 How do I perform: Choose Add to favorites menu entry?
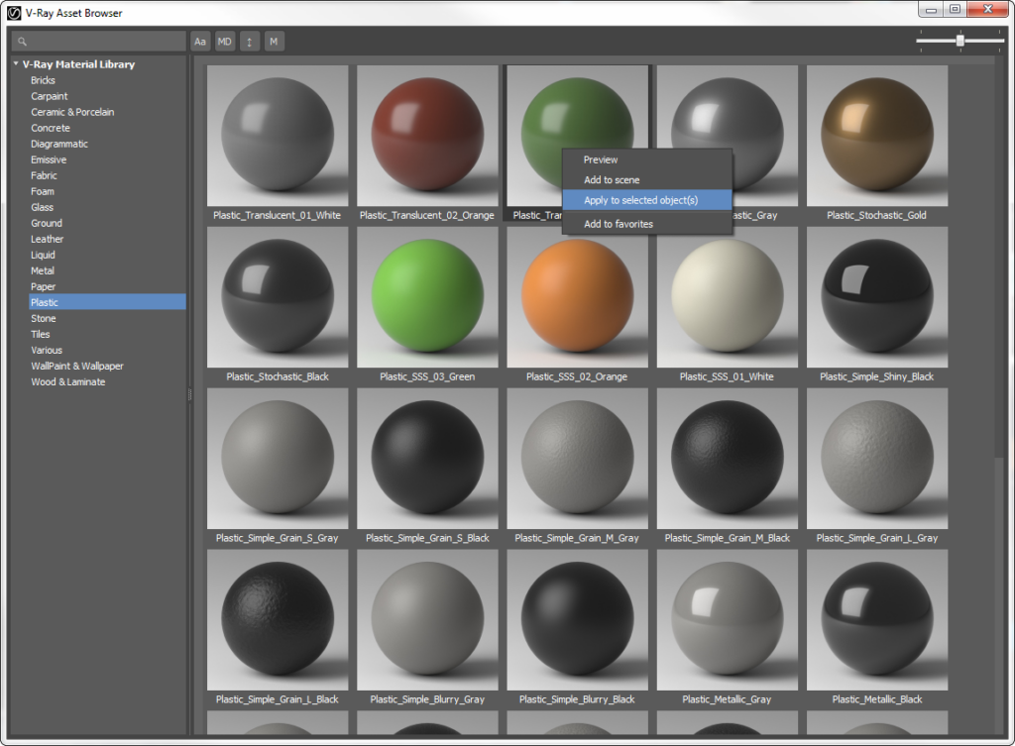pyautogui.click(x=646, y=224)
